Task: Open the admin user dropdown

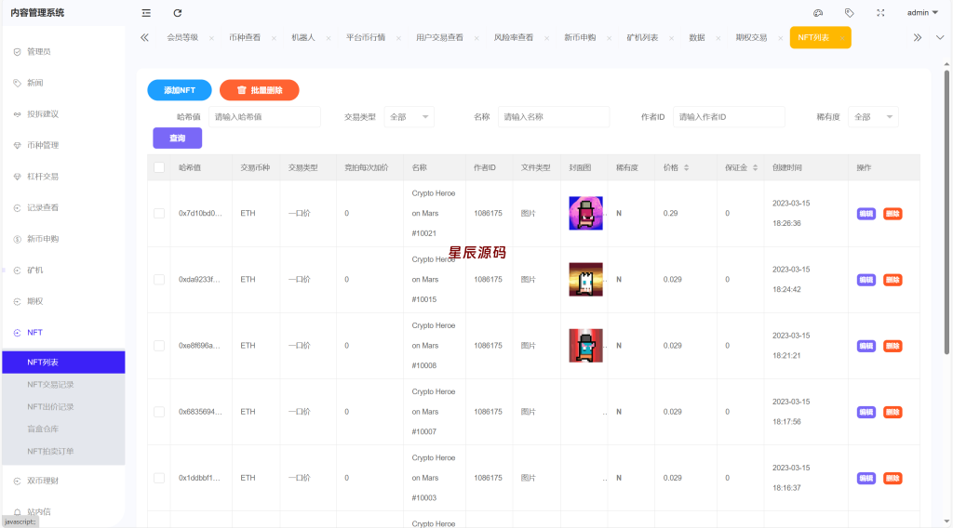Action: [922, 13]
